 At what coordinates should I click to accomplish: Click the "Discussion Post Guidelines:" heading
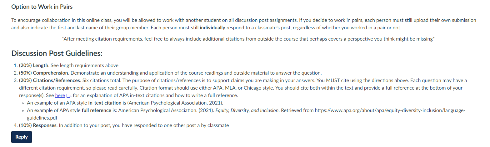57,53
